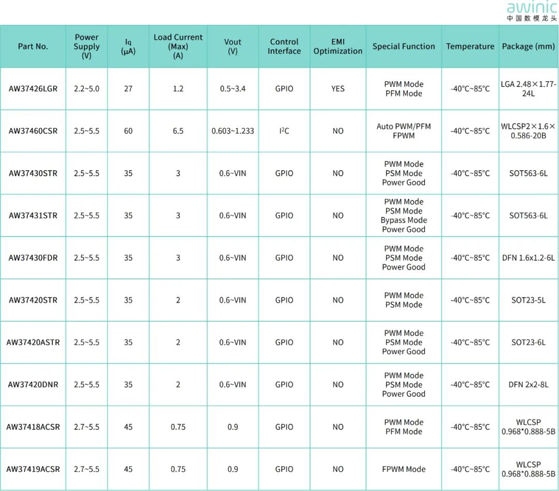Click the 2.2~5.0 power supply cell

click(86, 88)
